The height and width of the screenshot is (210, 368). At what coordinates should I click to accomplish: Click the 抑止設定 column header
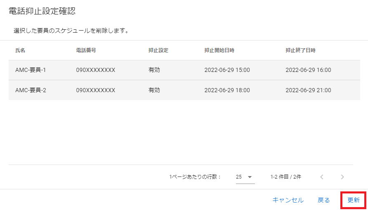click(x=158, y=50)
